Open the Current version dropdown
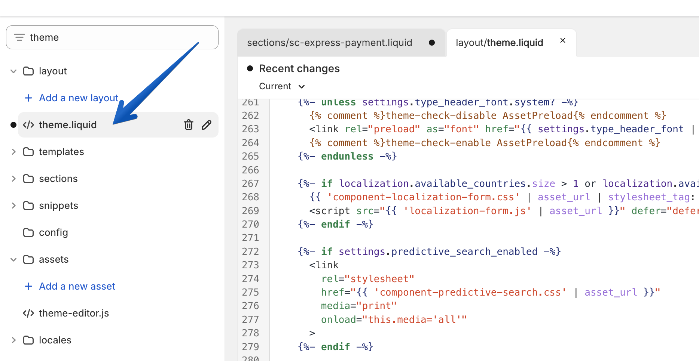The image size is (699, 361). [282, 86]
